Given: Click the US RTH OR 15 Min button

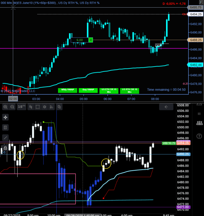Looking at the screenshot, I should click(129, 91).
